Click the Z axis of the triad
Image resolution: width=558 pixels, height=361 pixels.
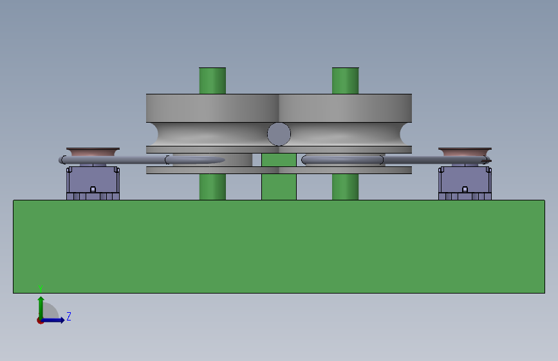point(53,320)
